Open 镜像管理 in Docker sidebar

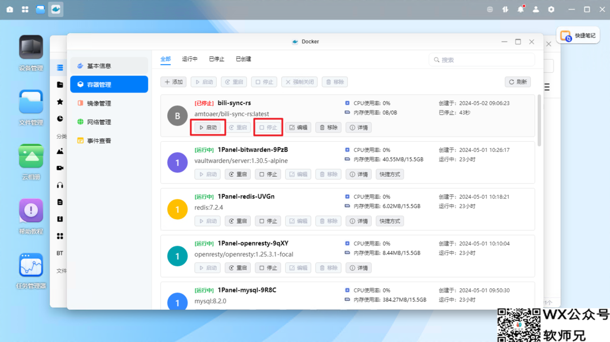(x=109, y=103)
